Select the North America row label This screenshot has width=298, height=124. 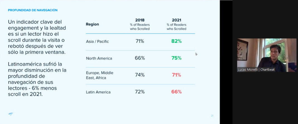(99, 58)
